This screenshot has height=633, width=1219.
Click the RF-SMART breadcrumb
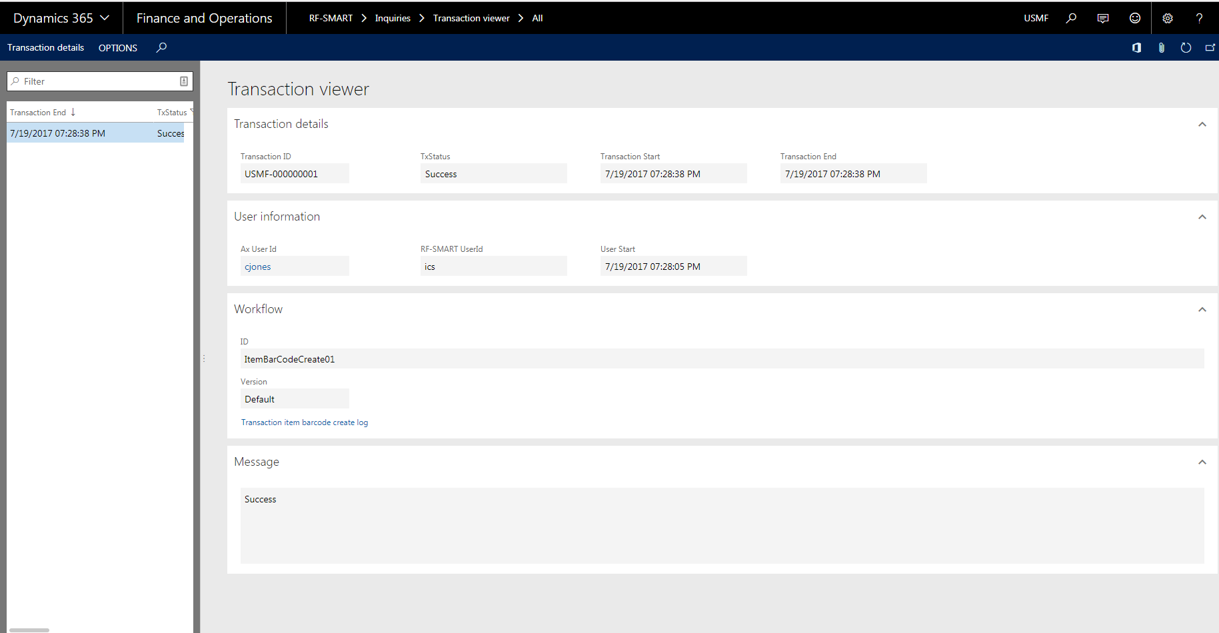click(x=331, y=18)
